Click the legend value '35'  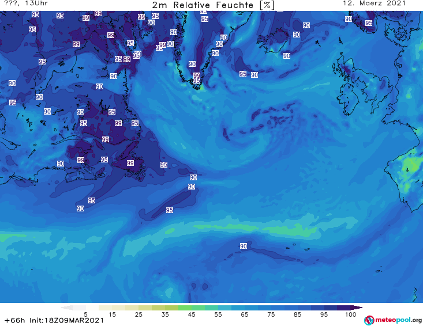pos(165,314)
